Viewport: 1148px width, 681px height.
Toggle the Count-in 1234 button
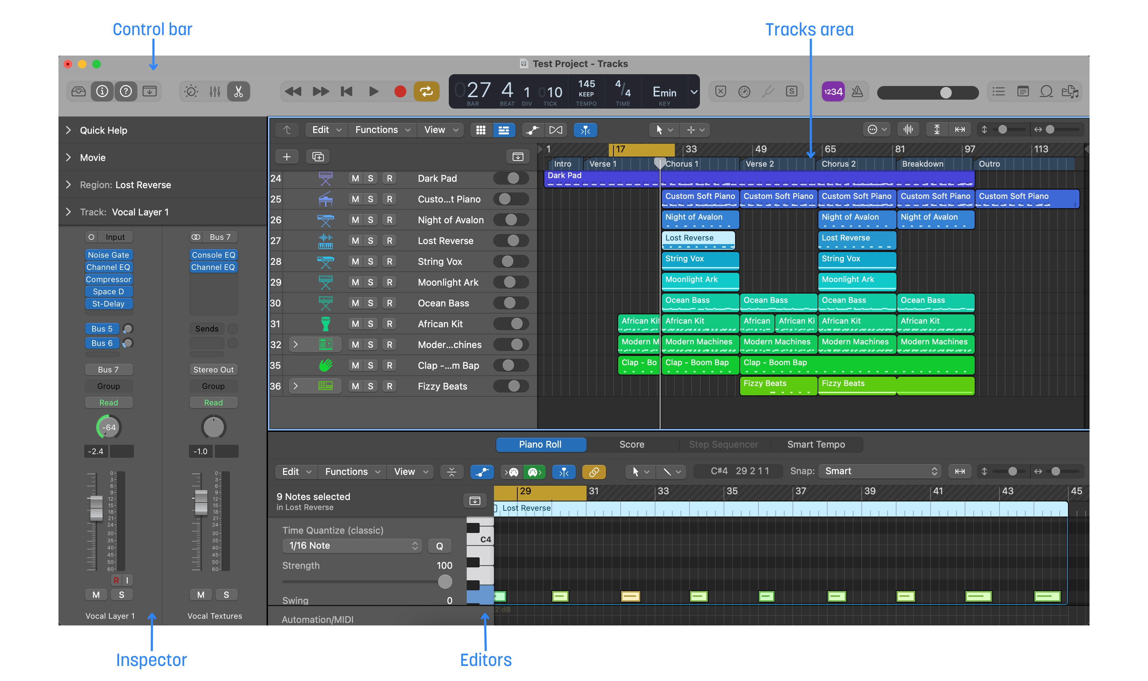(x=833, y=91)
